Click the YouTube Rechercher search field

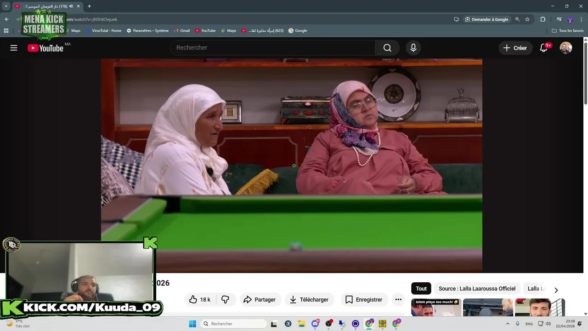point(273,48)
